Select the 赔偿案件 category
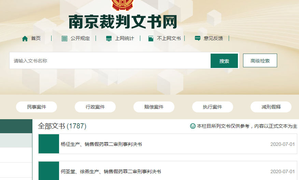 [x=154, y=107]
